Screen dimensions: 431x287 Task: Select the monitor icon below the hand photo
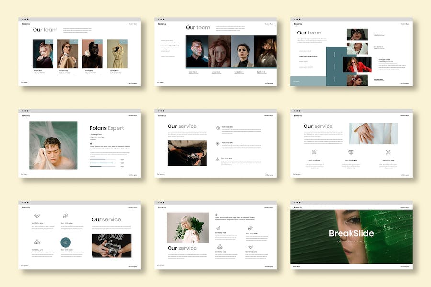pyautogui.click(x=351, y=152)
